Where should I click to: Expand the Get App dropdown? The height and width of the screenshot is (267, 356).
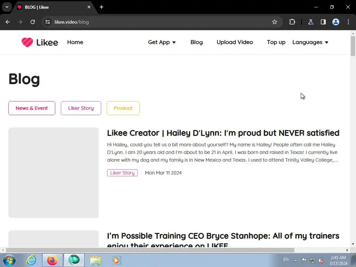(x=162, y=42)
